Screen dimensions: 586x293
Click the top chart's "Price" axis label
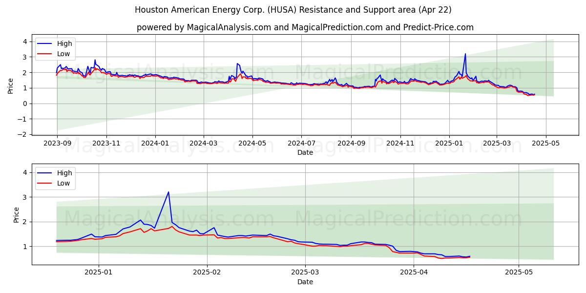tap(11, 86)
